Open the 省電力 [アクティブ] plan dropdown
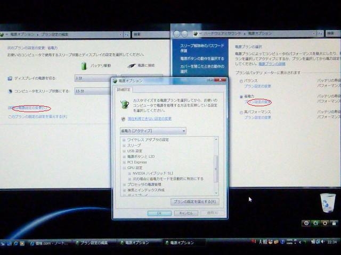This screenshot has width=341, height=255. click(x=153, y=131)
